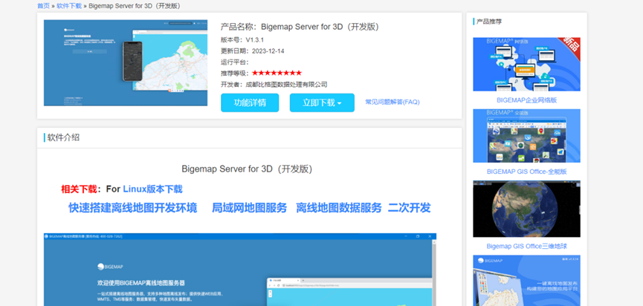Viewport: 643px width, 306px height.
Task: Click the 软件介绍 section heading
Action: tap(64, 137)
